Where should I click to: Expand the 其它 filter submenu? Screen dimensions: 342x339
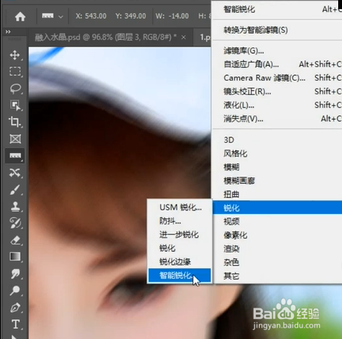click(277, 276)
